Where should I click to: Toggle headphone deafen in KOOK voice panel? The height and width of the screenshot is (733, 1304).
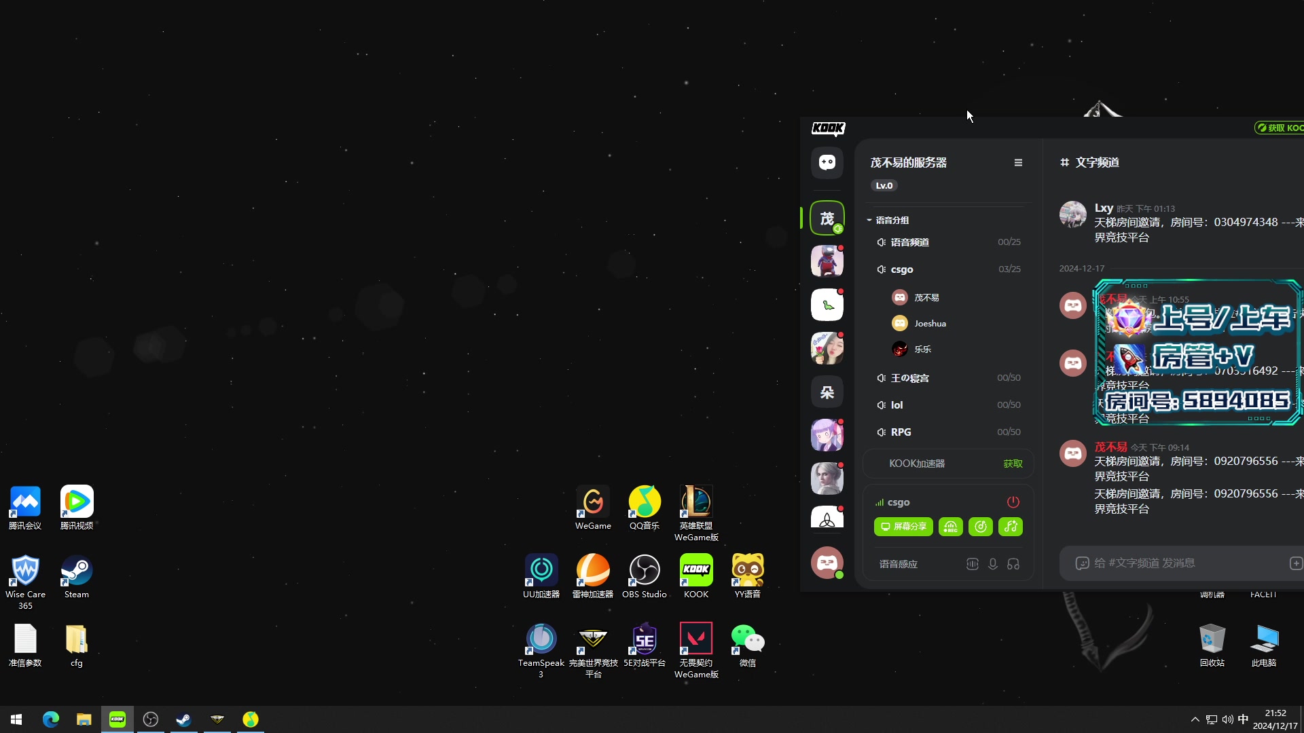[x=1013, y=564]
